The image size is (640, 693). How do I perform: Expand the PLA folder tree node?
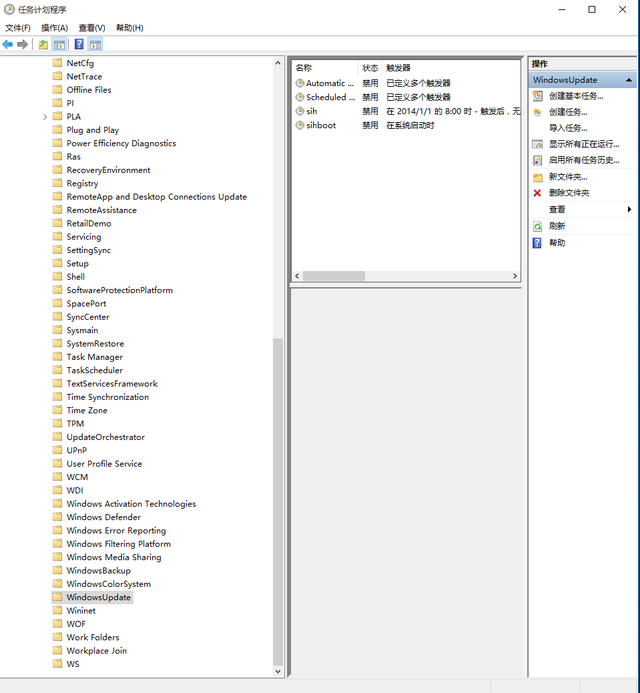45,117
